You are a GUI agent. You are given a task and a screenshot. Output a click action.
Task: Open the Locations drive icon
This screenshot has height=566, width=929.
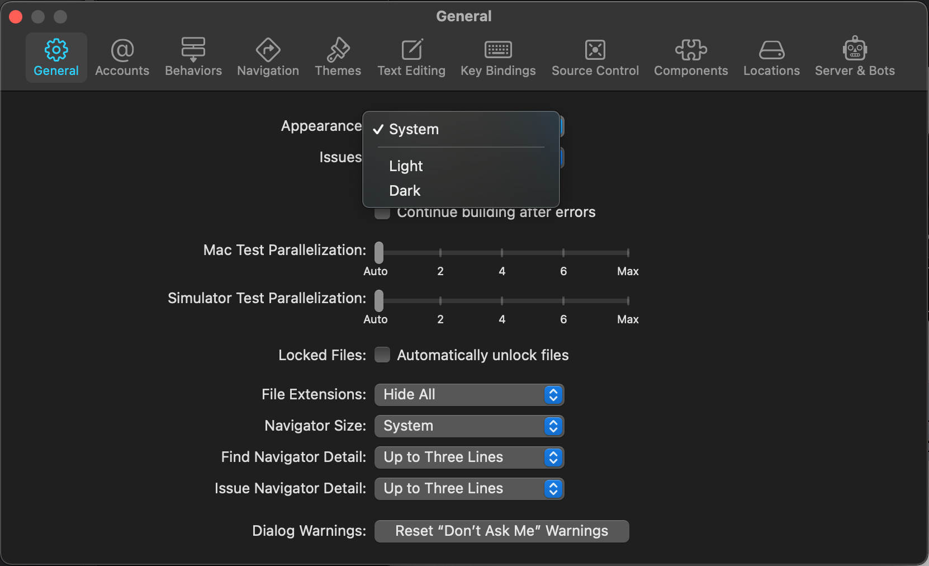(x=772, y=50)
